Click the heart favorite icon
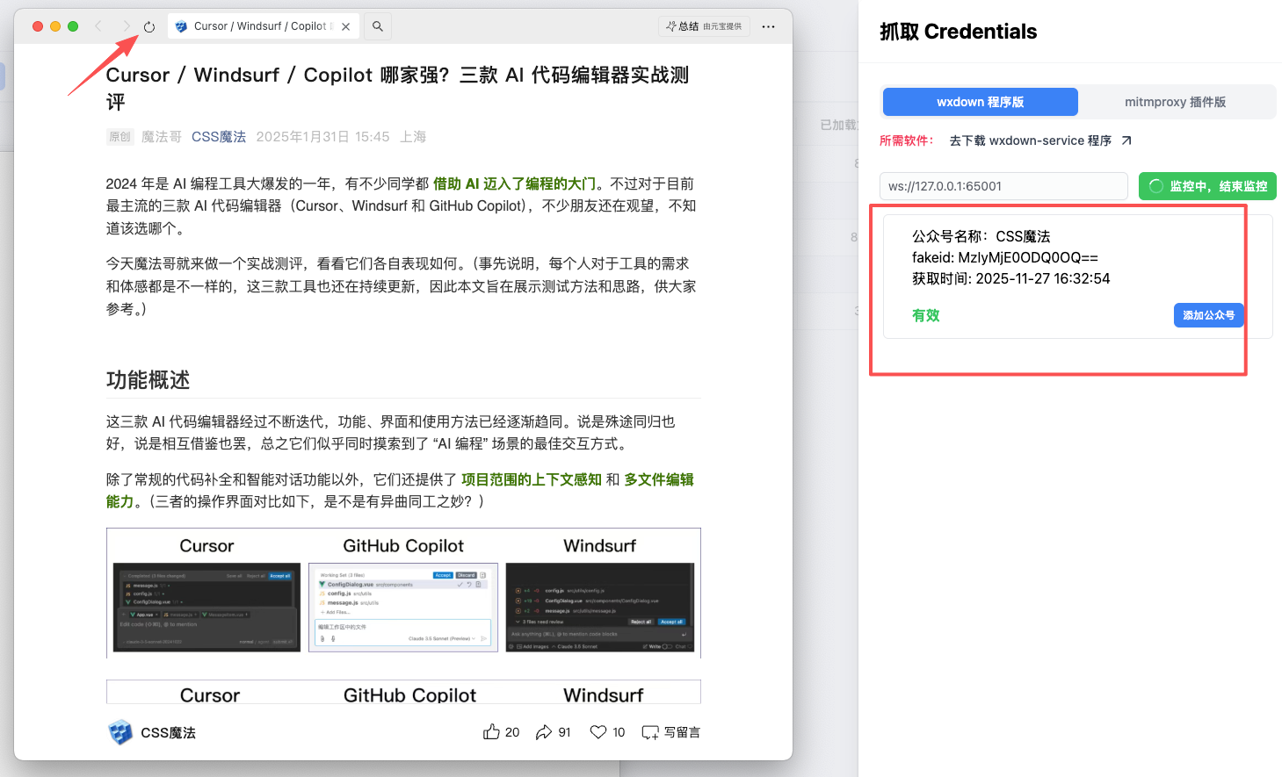This screenshot has width=1282, height=777. pyautogui.click(x=598, y=732)
